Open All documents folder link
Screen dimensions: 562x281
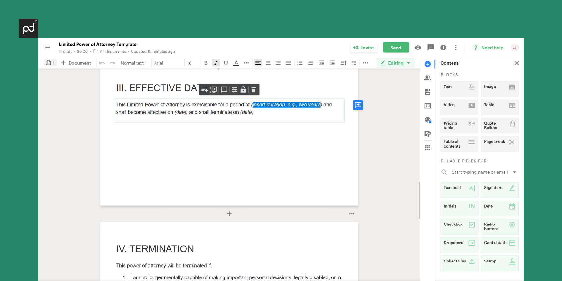click(110, 52)
